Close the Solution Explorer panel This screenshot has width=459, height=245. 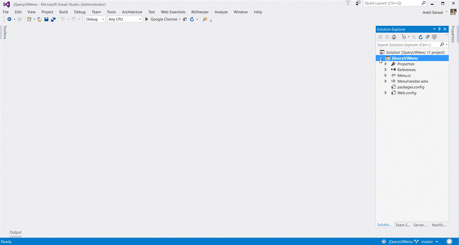[x=445, y=29]
